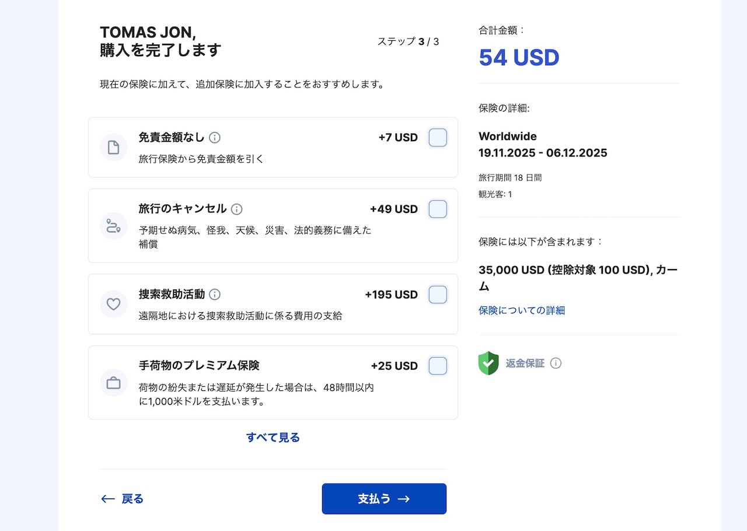Open the 保険についての詳細 link
747x531 pixels.
[522, 310]
